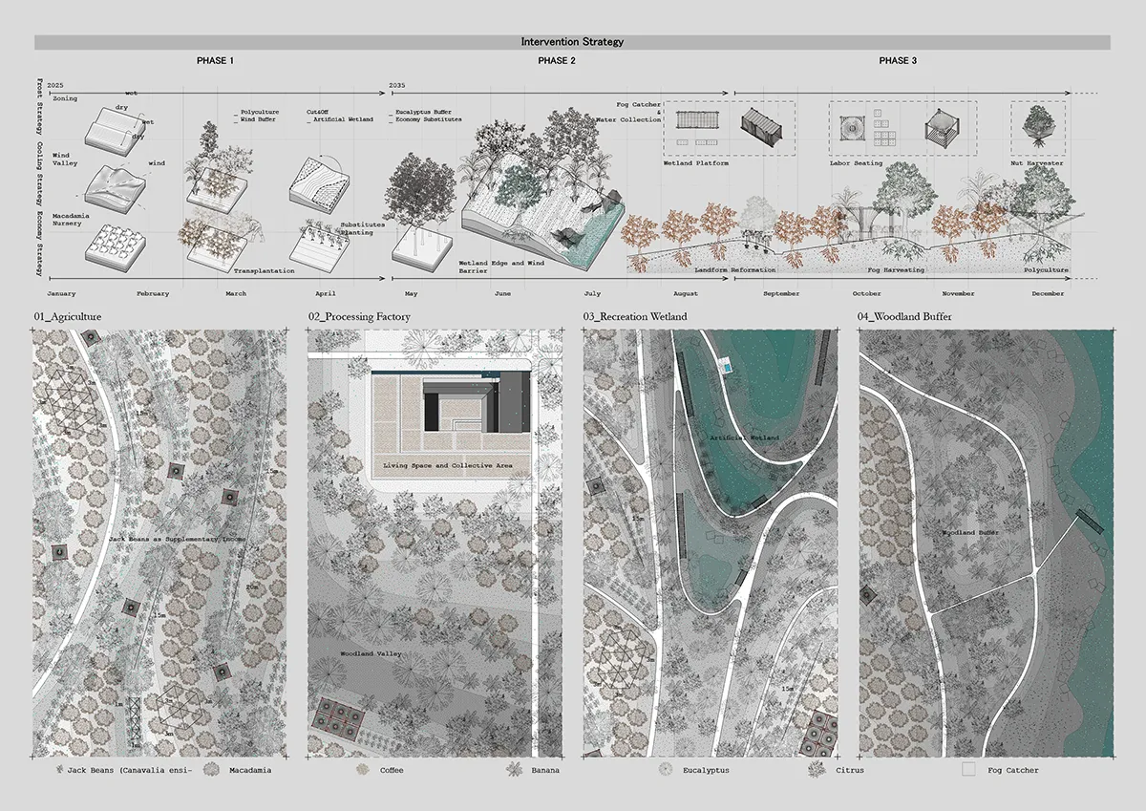Select the Nut Harvester diagram
1146x811 pixels.
pos(1039,129)
